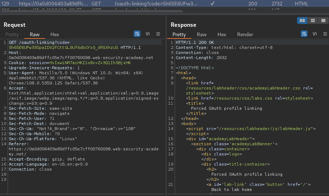Screen dimensions: 329x196
Task: Toggle word wrap in Response panel
Action: [x=304, y=34]
